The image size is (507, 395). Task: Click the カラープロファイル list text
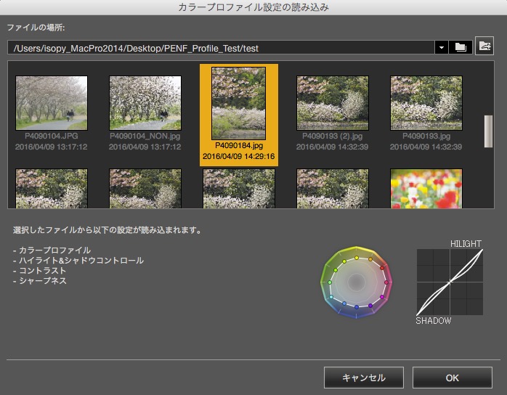[x=54, y=251]
